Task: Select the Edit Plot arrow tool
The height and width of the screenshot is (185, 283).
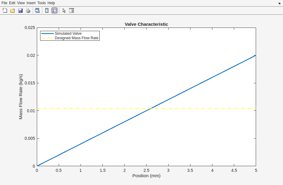Action: point(64,11)
